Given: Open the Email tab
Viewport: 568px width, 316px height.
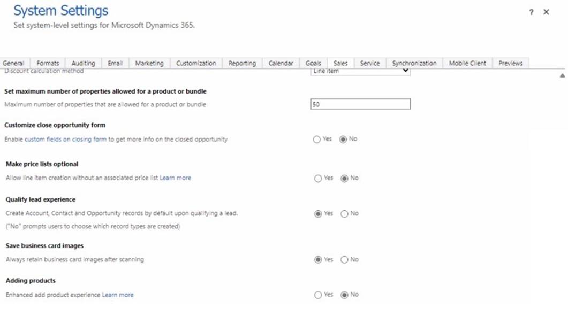Looking at the screenshot, I should (x=115, y=63).
